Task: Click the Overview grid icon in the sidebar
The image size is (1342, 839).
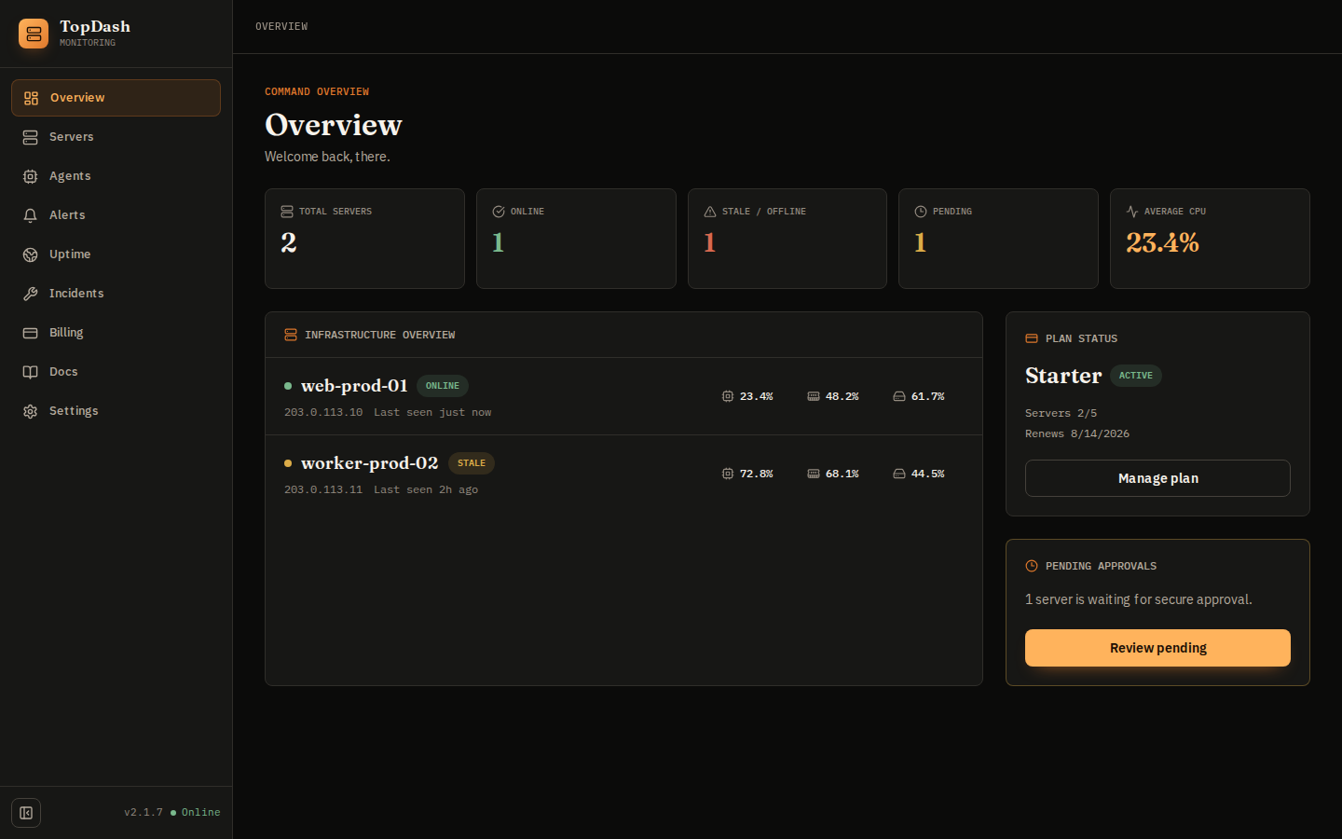Action: tap(31, 98)
